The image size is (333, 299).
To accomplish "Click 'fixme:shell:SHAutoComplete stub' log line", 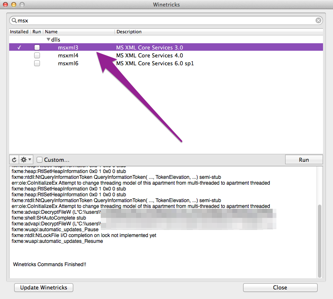I will pos(49,218).
